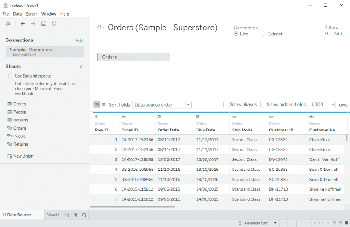Click Add link next to Connections
The image size is (350, 227).
(x=79, y=40)
